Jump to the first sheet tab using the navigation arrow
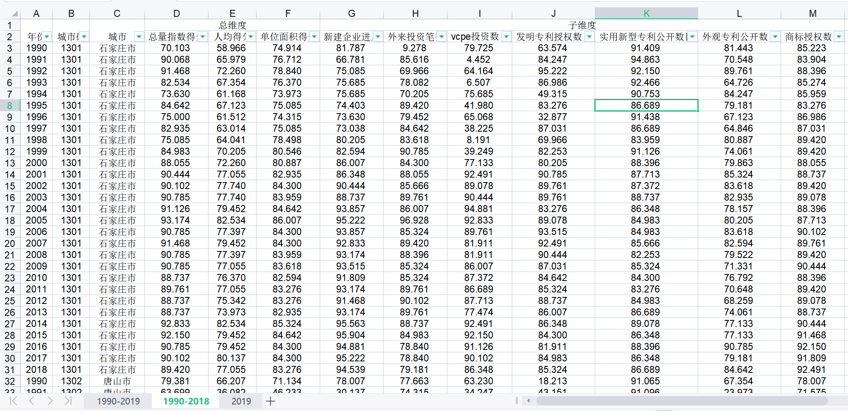Viewport: 848px width, 411px height. [14, 401]
